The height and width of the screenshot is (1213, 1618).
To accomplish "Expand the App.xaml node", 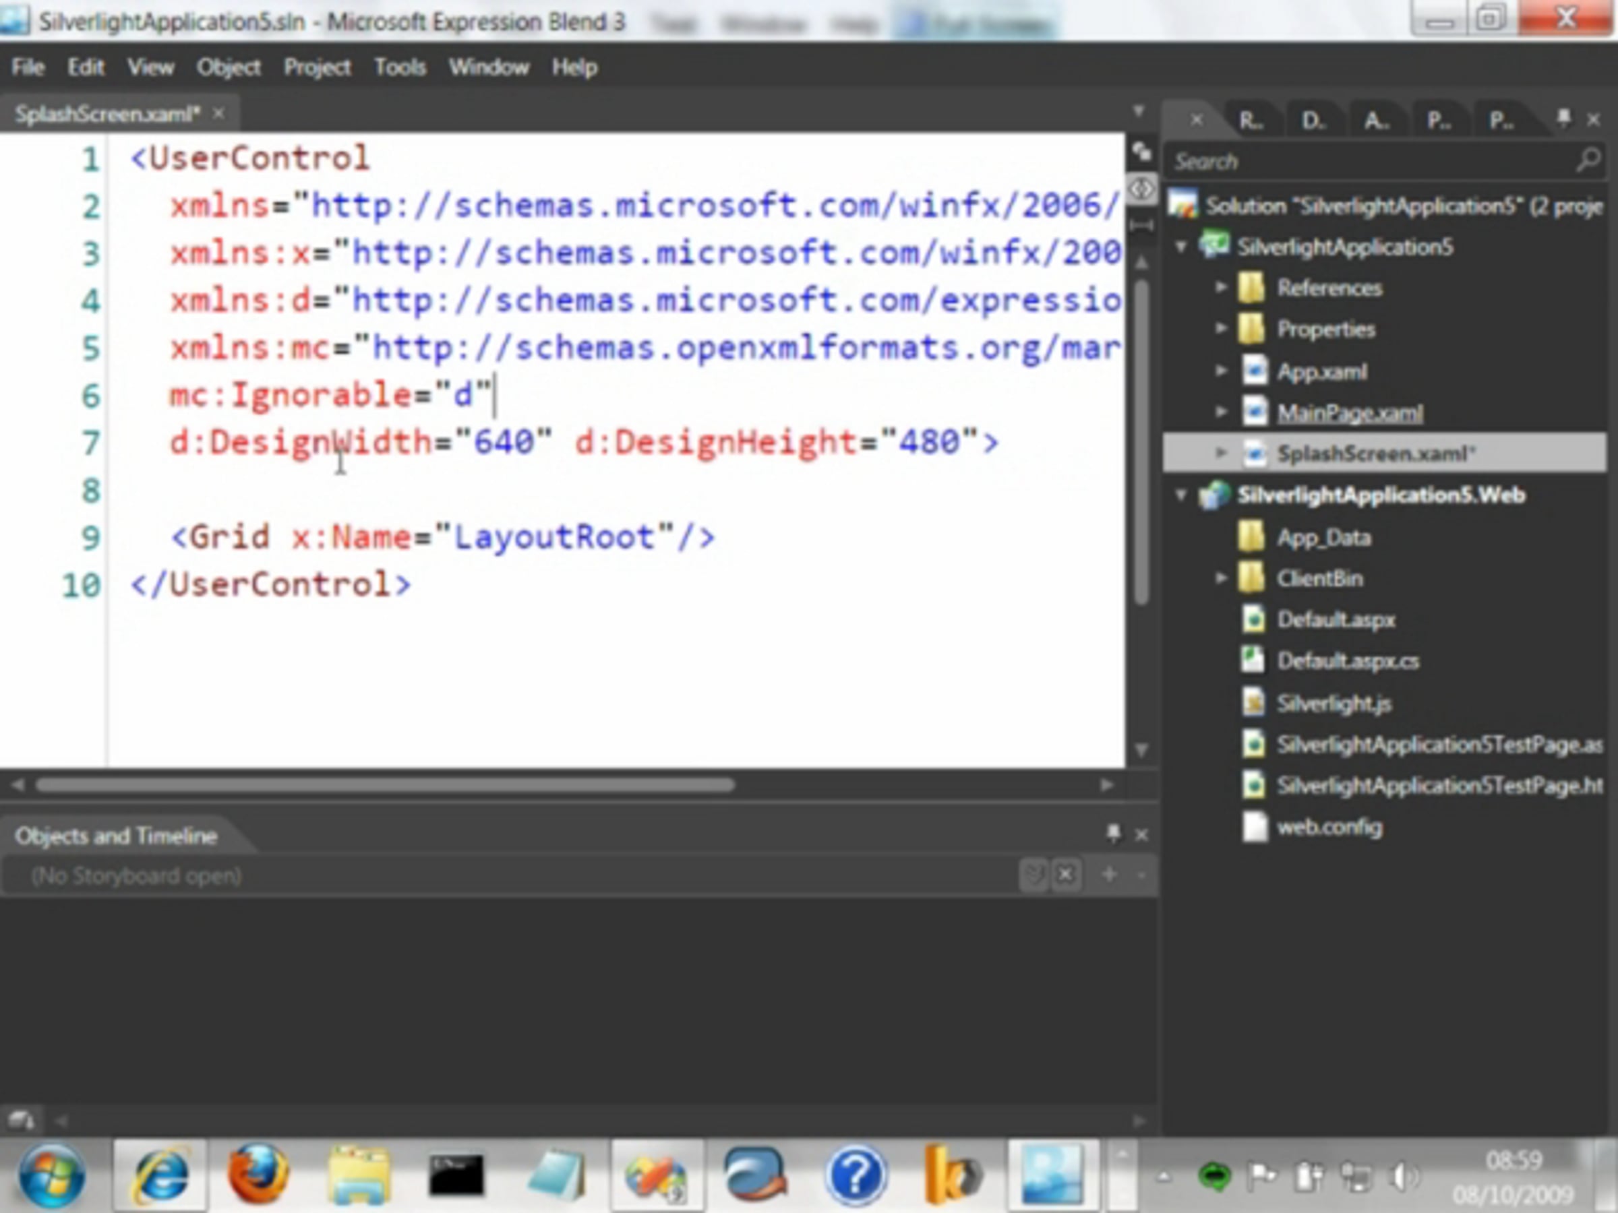I will click(1220, 371).
